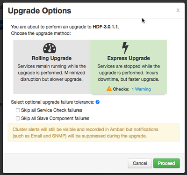187x175 pixels.
Task: Click the Rolling Upgrade speedometer icon
Action: point(50,48)
